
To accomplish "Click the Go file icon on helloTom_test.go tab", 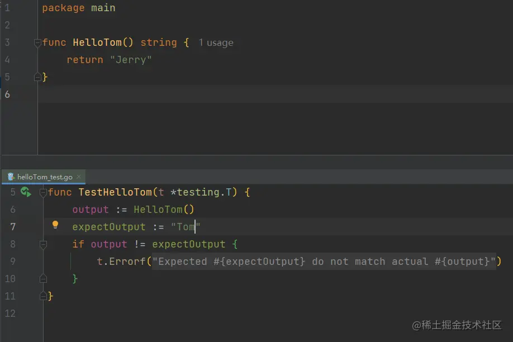I will pyautogui.click(x=11, y=177).
